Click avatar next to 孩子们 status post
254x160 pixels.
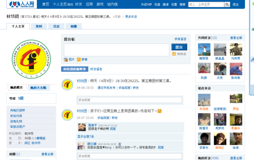67,115
